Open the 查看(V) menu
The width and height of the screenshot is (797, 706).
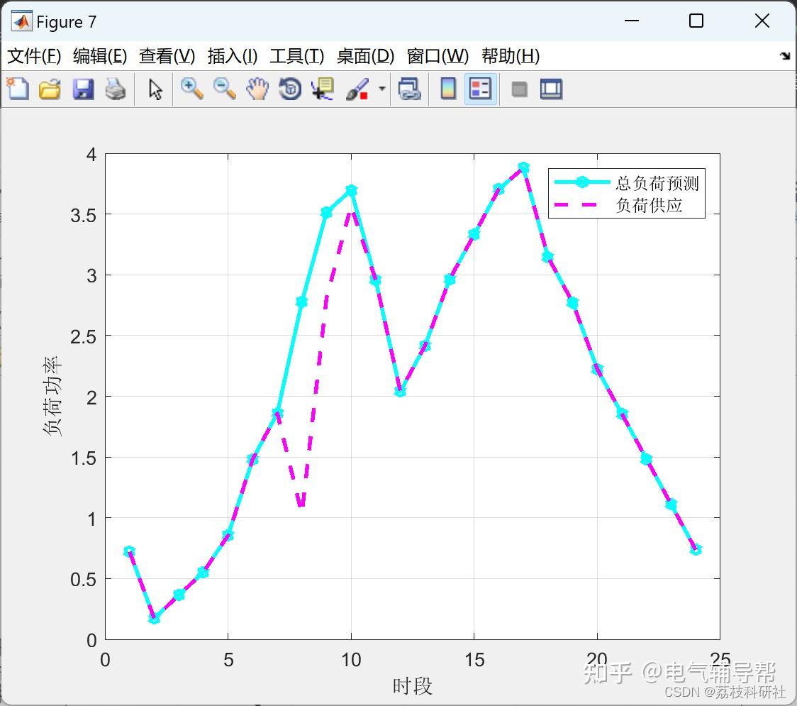point(167,56)
